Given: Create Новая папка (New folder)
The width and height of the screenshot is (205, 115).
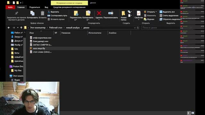Looking at the screenshot, I should [123, 16].
